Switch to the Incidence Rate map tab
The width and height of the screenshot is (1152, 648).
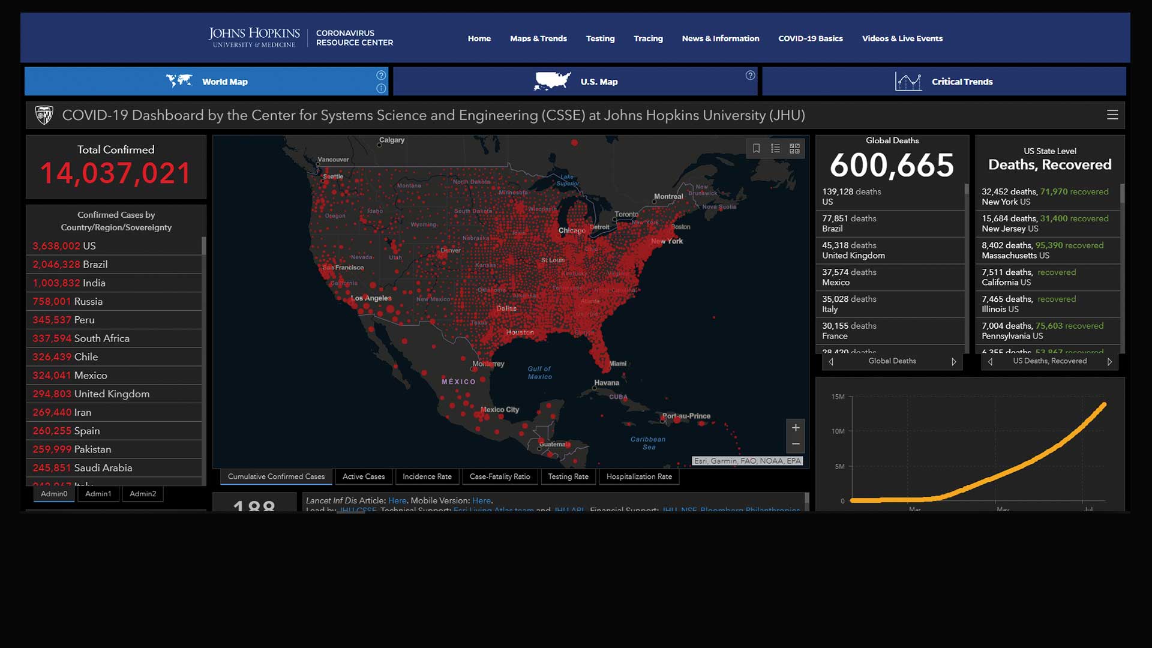(x=427, y=476)
